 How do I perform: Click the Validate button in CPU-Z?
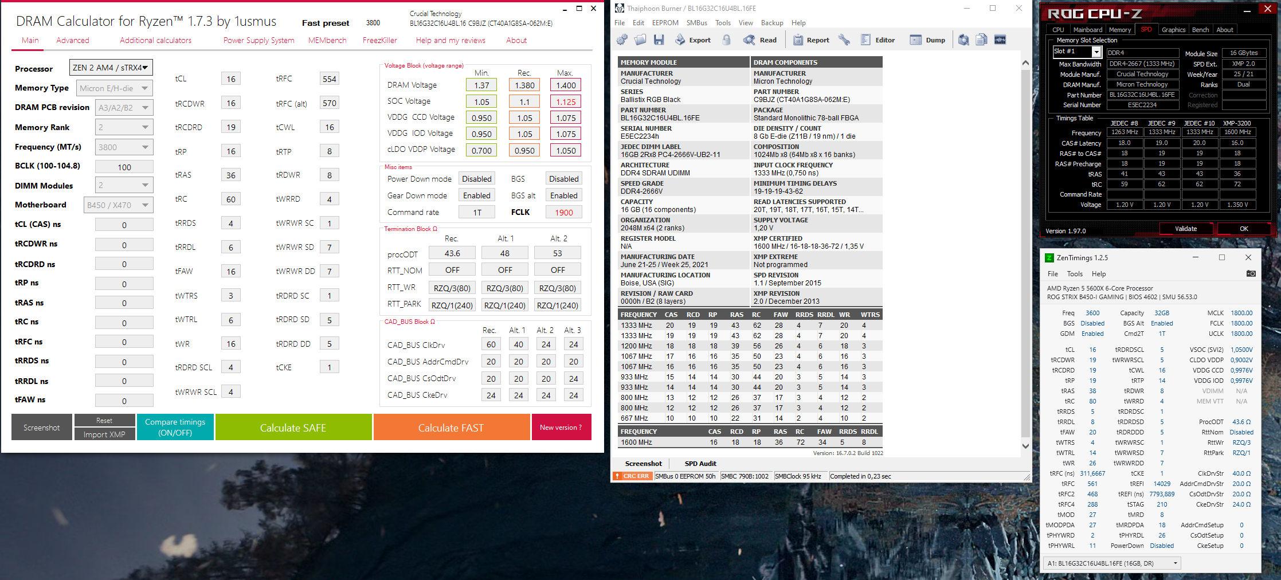[x=1185, y=229]
